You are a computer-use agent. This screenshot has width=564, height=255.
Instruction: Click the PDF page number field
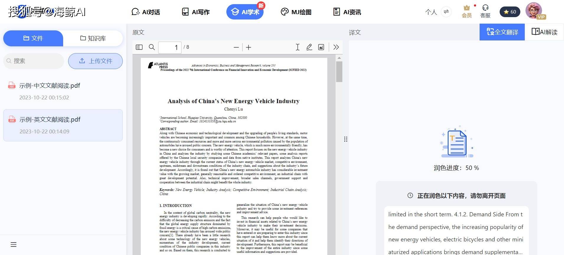[x=170, y=47]
